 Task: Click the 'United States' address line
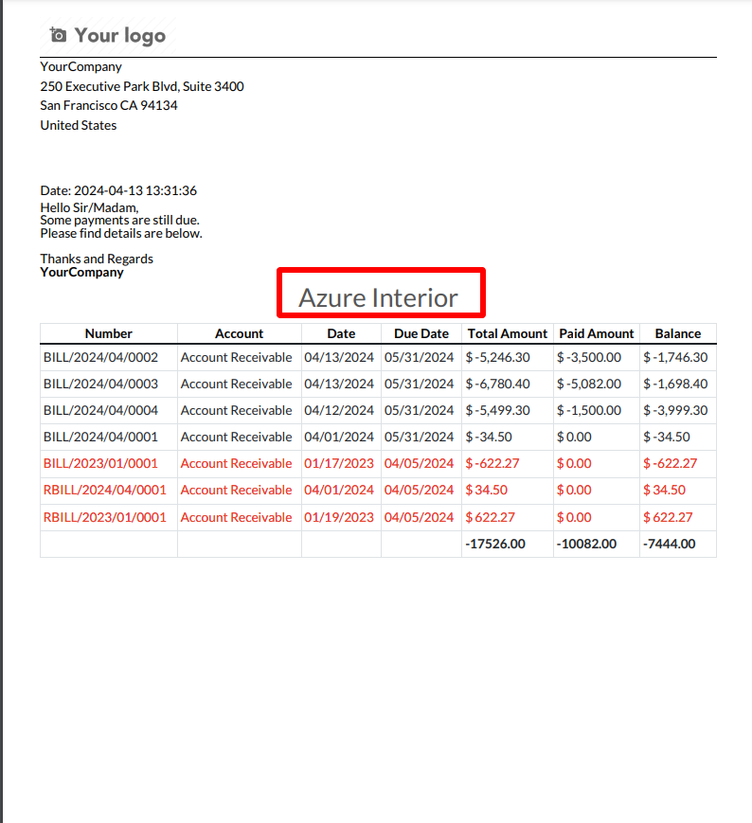pyautogui.click(x=79, y=125)
